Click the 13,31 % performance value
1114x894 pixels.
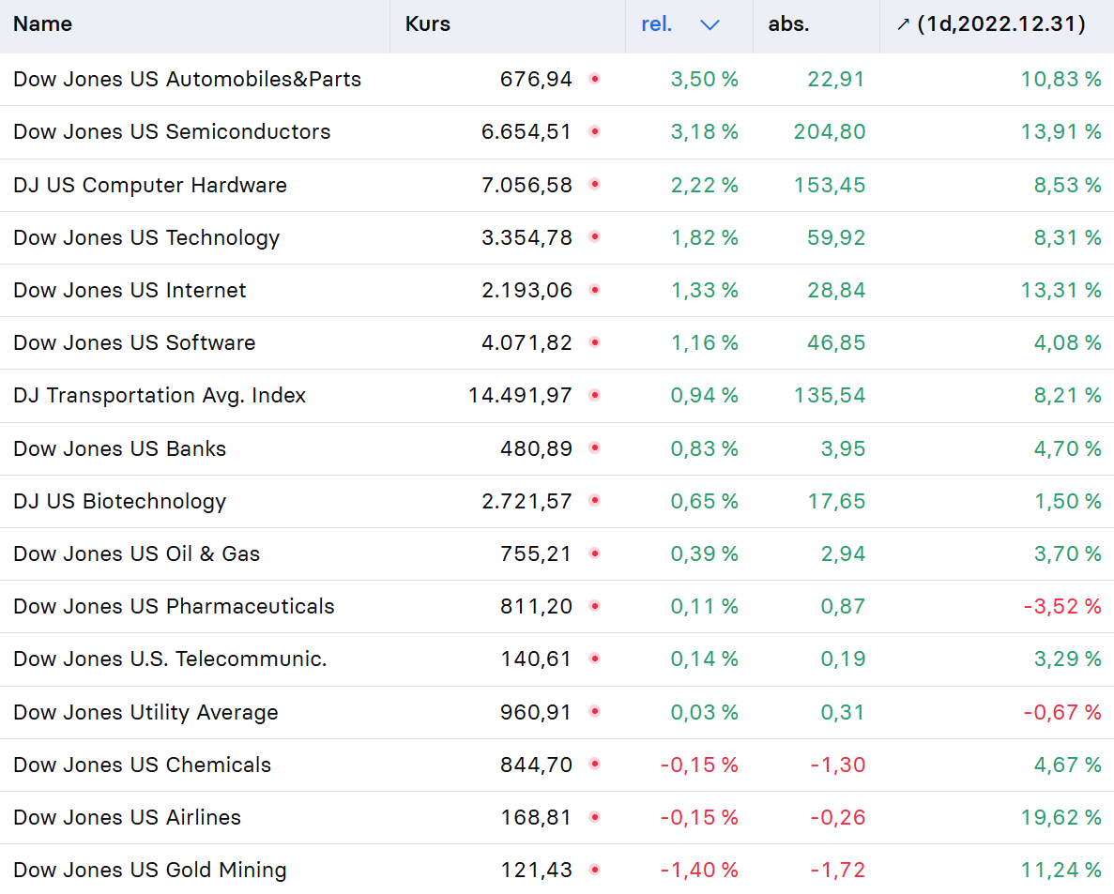(1061, 291)
